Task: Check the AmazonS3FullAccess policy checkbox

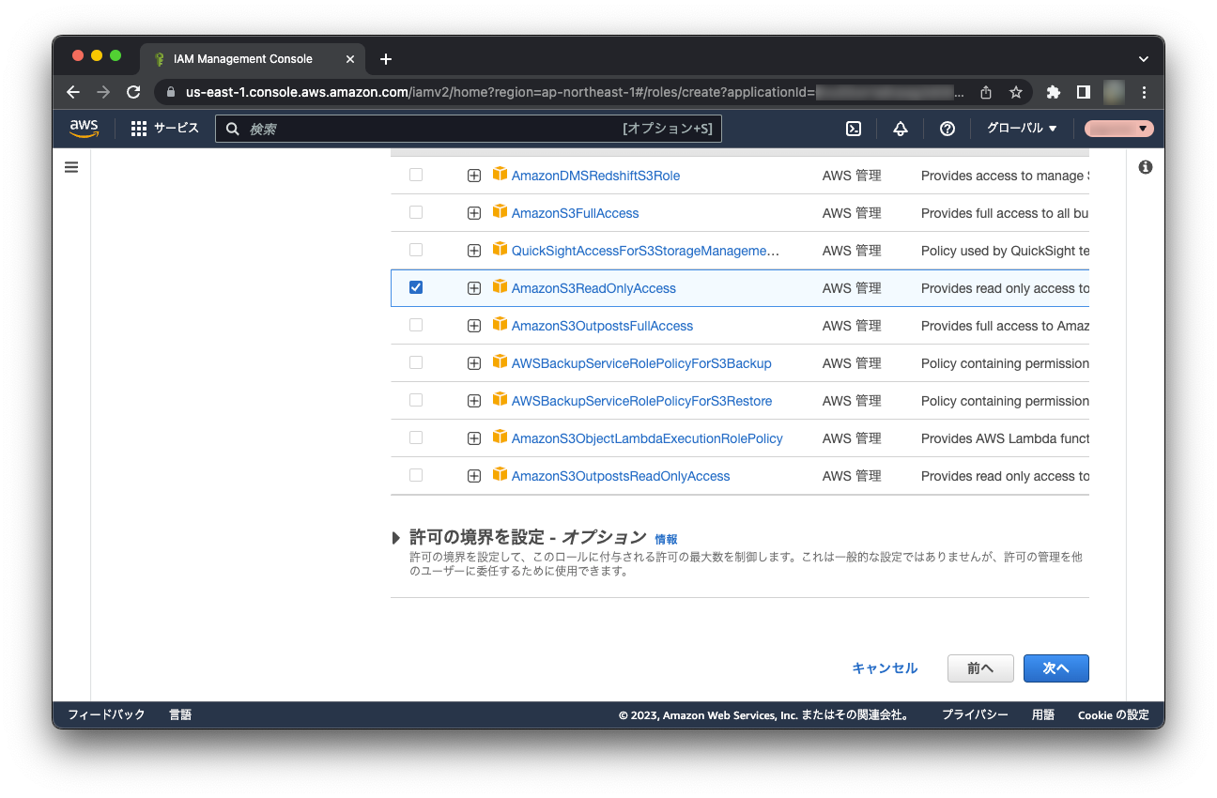Action: tap(416, 212)
